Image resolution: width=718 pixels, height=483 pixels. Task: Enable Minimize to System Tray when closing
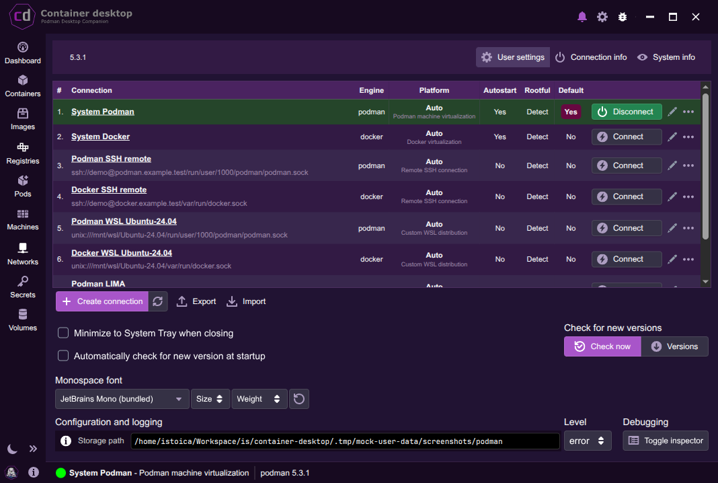point(63,333)
